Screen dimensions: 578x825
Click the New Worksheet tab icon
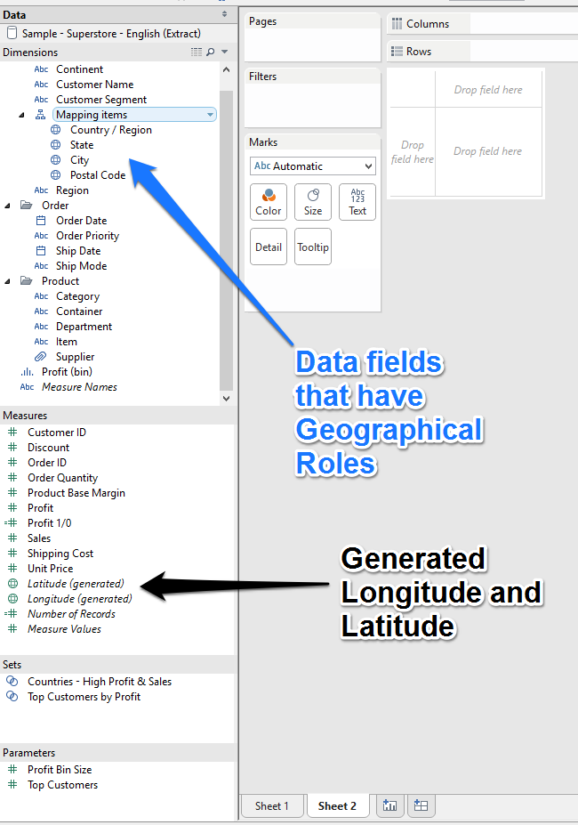pyautogui.click(x=389, y=805)
